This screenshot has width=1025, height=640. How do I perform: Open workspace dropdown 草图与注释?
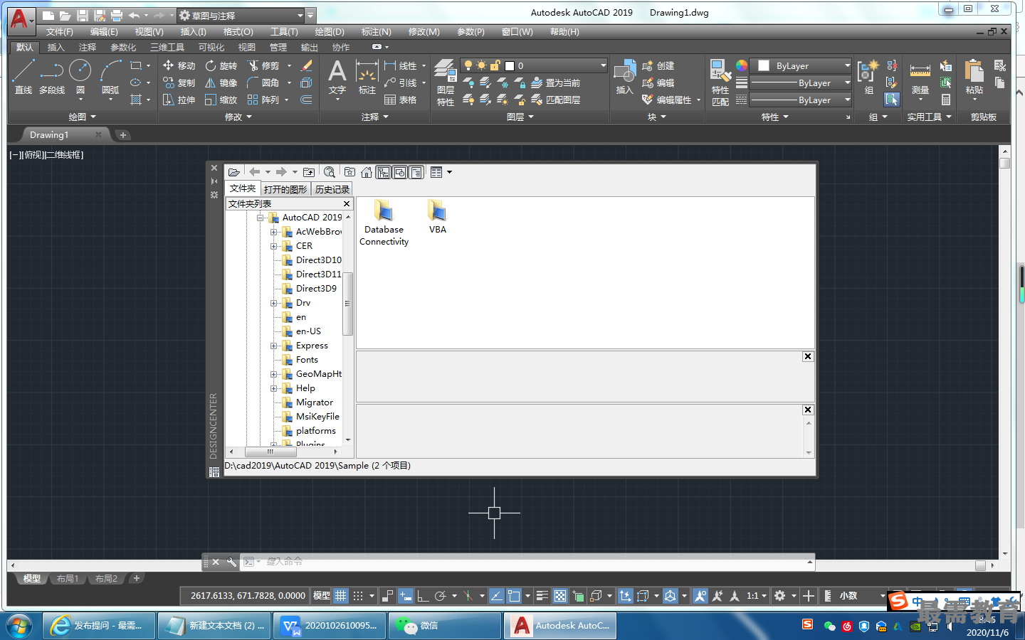[x=241, y=15]
